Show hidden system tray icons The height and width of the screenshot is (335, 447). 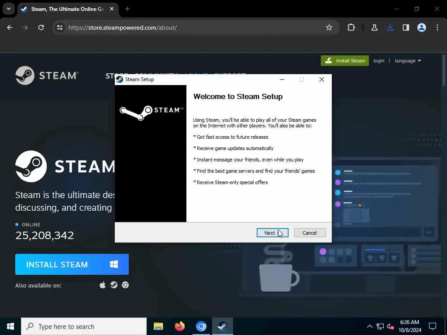(x=369, y=326)
